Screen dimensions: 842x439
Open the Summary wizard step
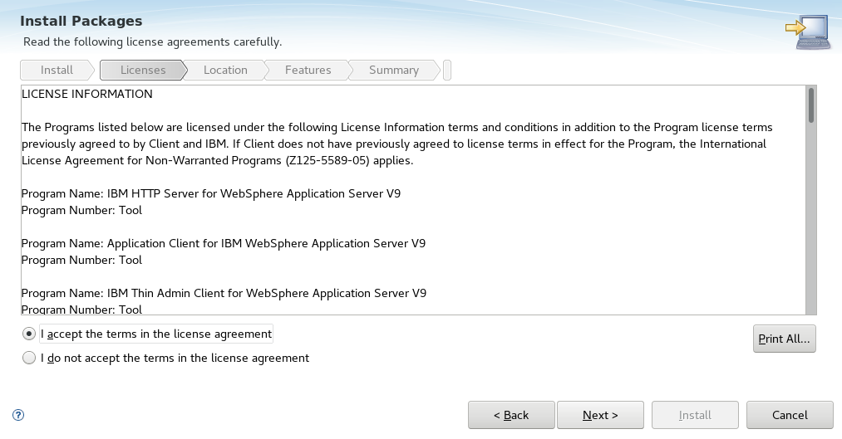point(393,71)
